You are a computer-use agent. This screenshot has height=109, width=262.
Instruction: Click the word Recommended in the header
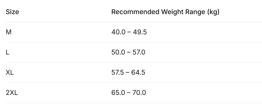point(135,12)
